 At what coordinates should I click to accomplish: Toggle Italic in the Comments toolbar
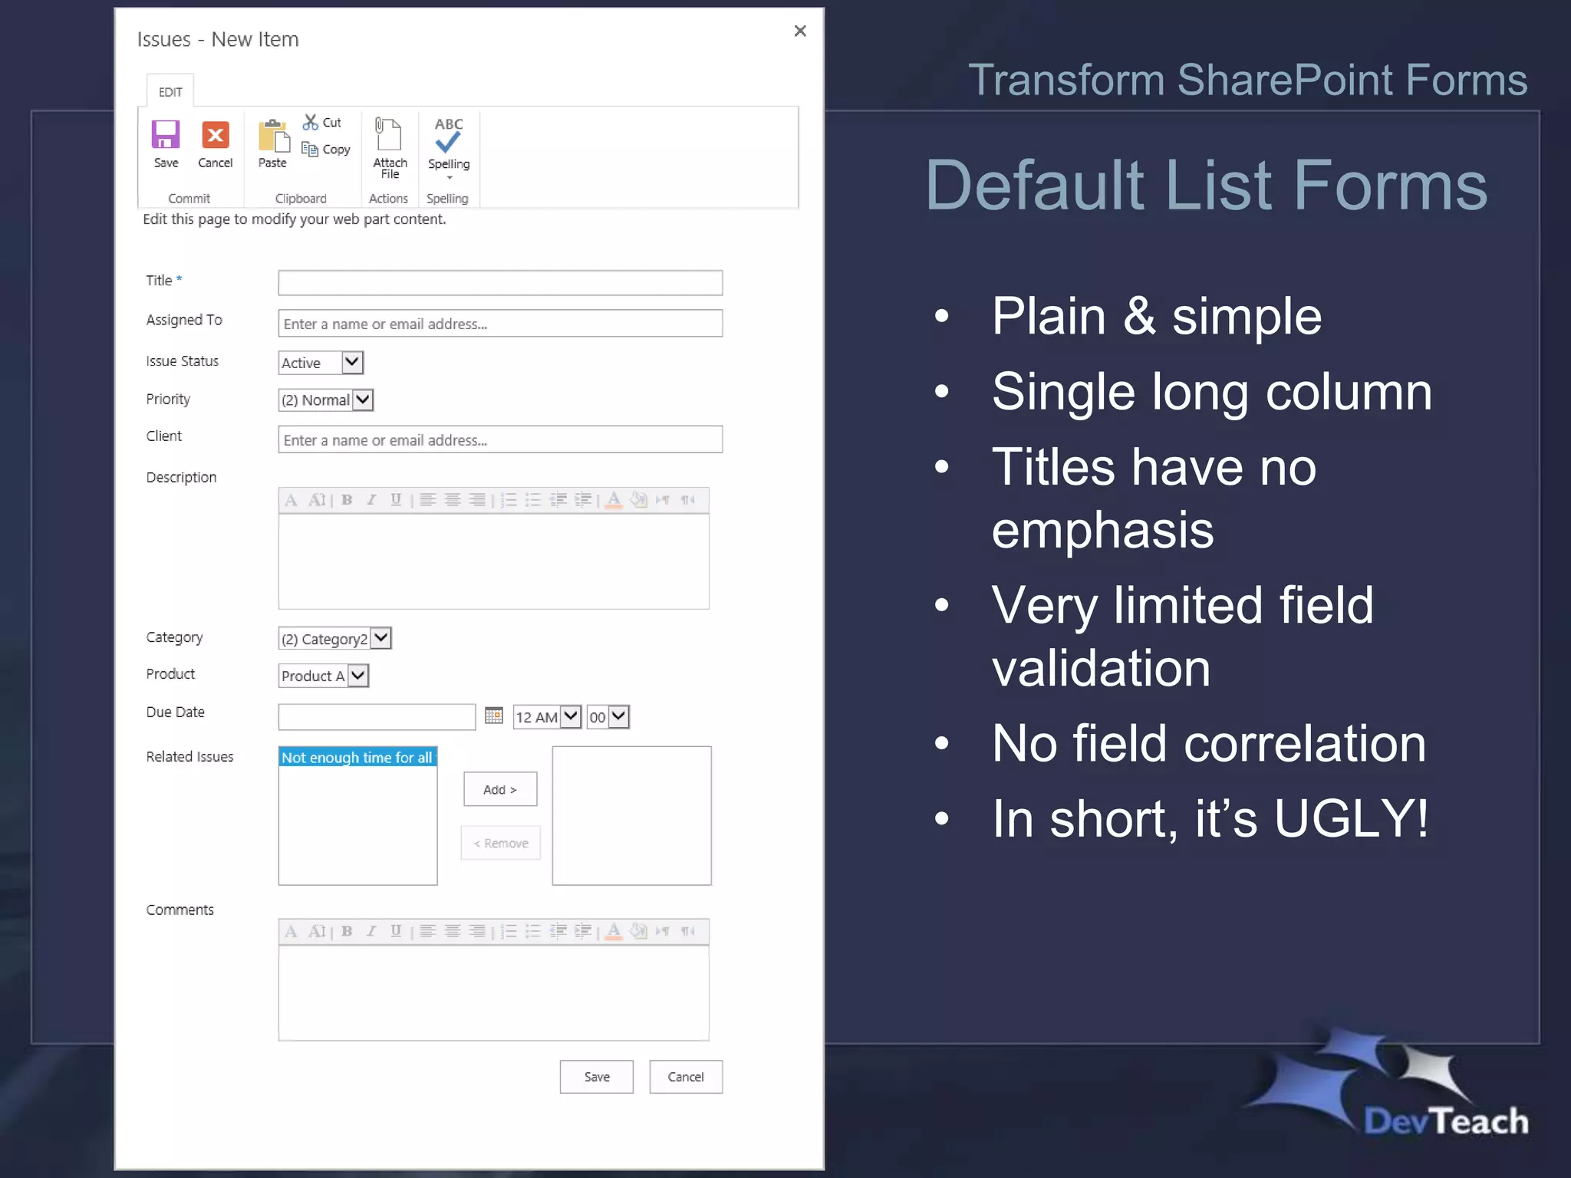tap(371, 931)
